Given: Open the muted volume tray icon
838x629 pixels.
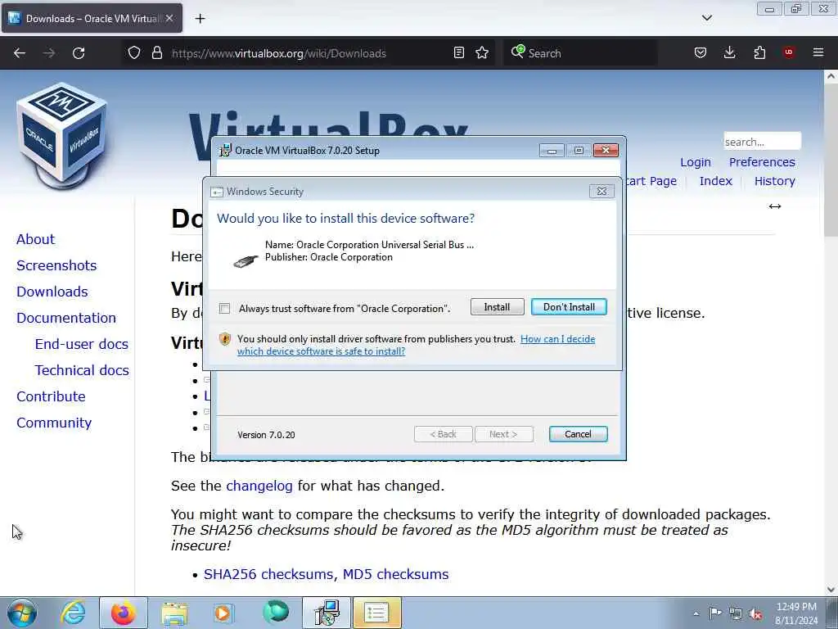Looking at the screenshot, I should [x=755, y=614].
